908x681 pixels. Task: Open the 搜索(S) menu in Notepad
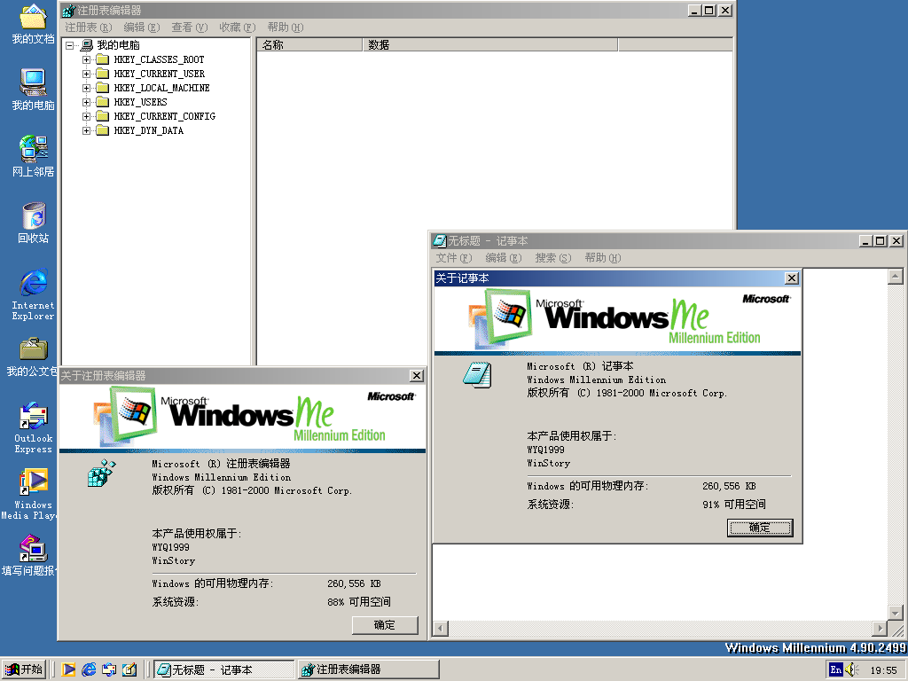553,258
